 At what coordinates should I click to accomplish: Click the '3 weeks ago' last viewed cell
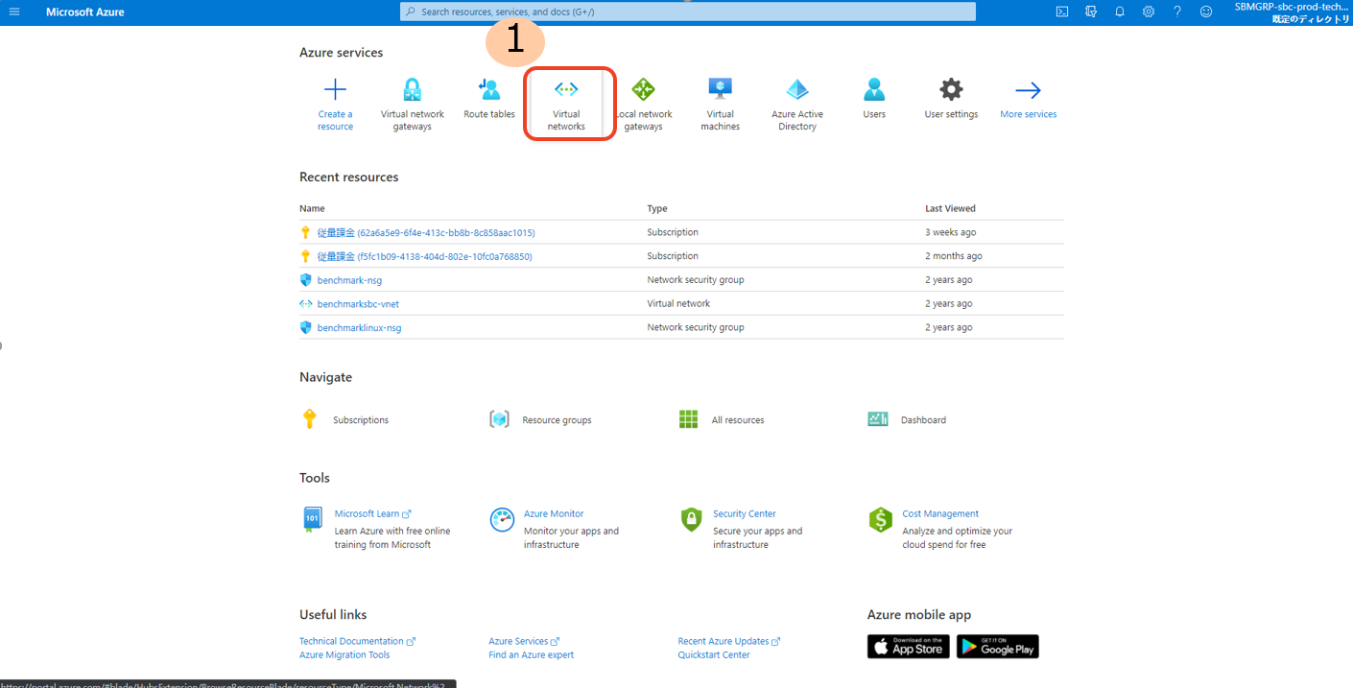coord(950,232)
